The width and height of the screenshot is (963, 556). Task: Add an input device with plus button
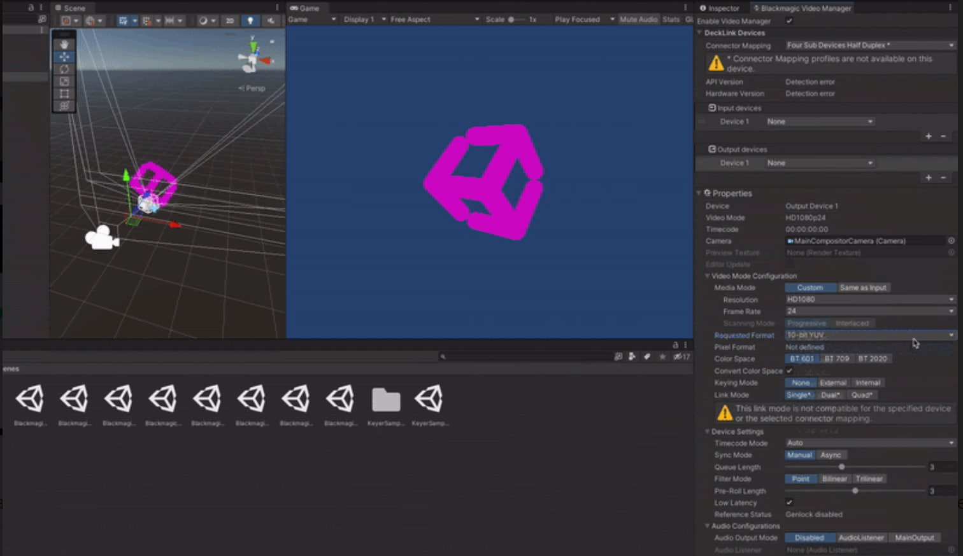point(929,136)
